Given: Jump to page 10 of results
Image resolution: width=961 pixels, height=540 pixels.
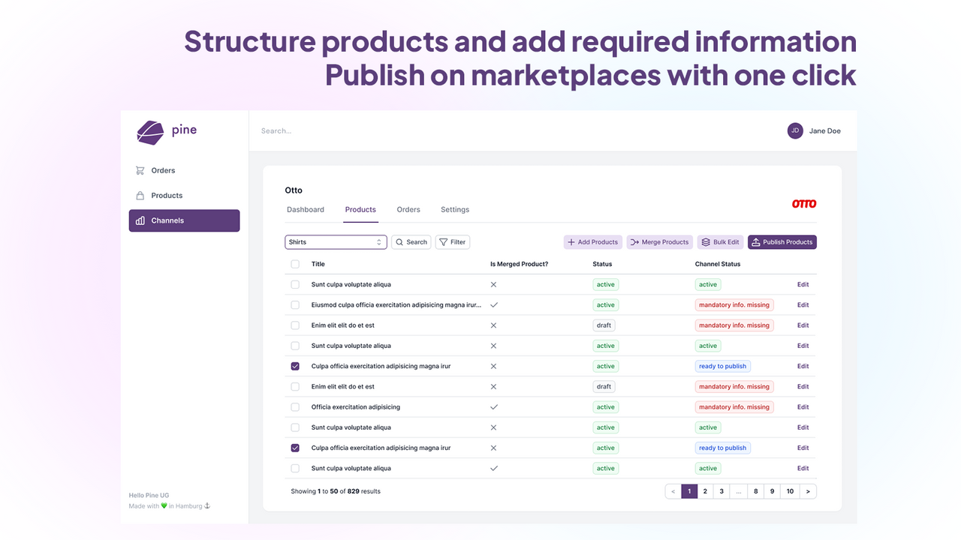Looking at the screenshot, I should pyautogui.click(x=790, y=490).
